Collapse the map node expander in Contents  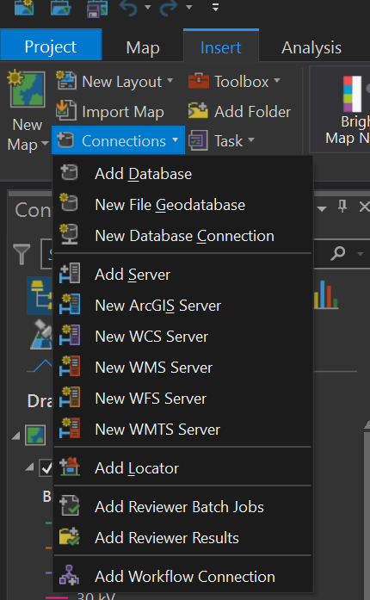(16, 436)
